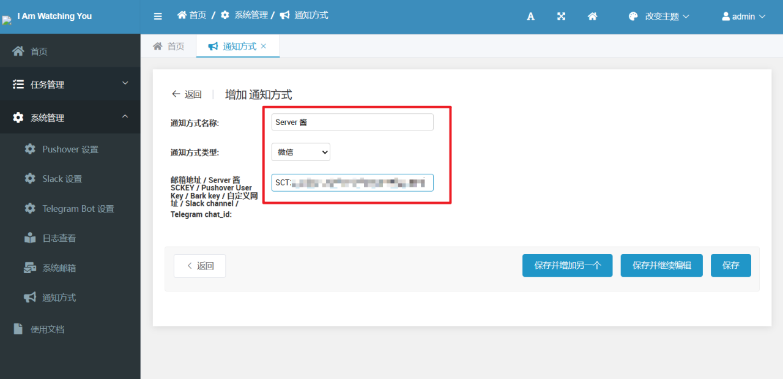
Task: Open the 改变主题 theme menu
Action: pos(658,16)
